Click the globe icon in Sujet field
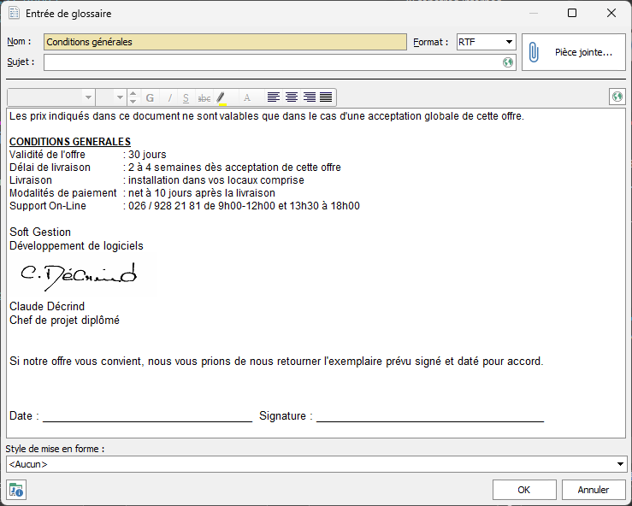Screen dimensions: 632x506 [508, 62]
